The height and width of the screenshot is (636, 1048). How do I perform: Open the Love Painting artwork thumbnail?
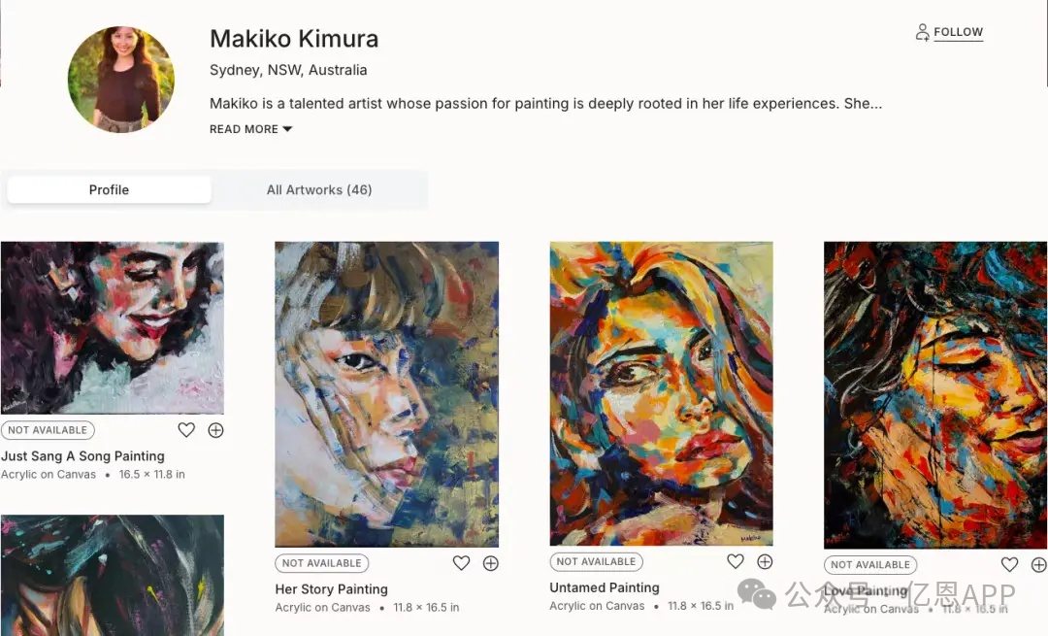[935, 395]
